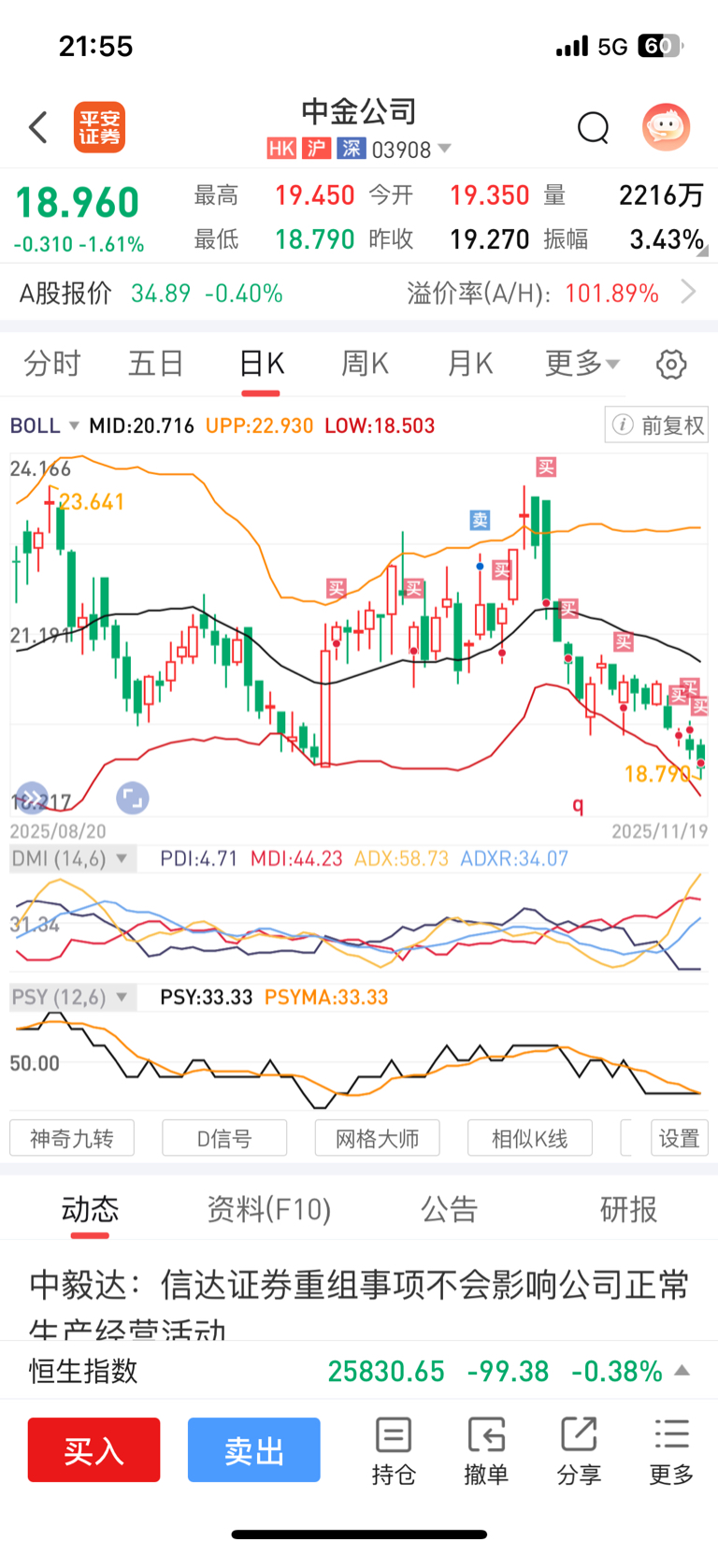This screenshot has width=718, height=1555.
Task: Tap the back arrow icon
Action: 38,127
